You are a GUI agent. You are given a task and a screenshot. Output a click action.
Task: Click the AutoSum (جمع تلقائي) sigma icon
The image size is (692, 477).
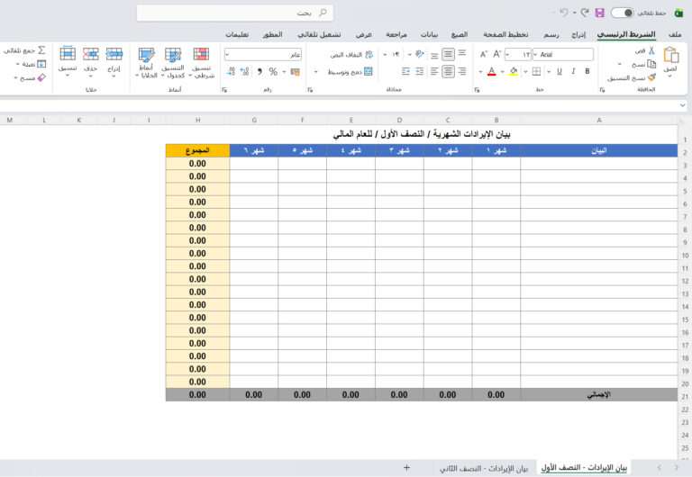click(x=41, y=51)
